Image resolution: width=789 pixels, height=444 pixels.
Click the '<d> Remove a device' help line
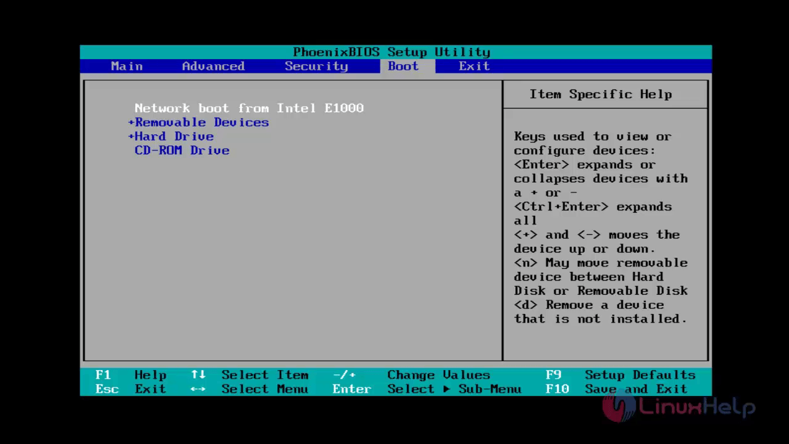(x=589, y=305)
